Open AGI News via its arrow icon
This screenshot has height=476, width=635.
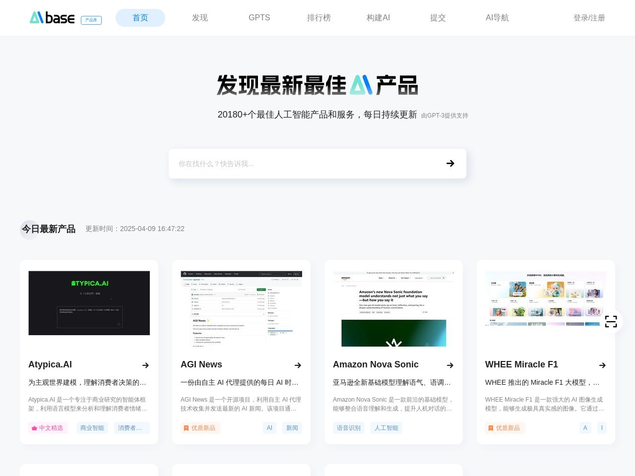coord(298,365)
